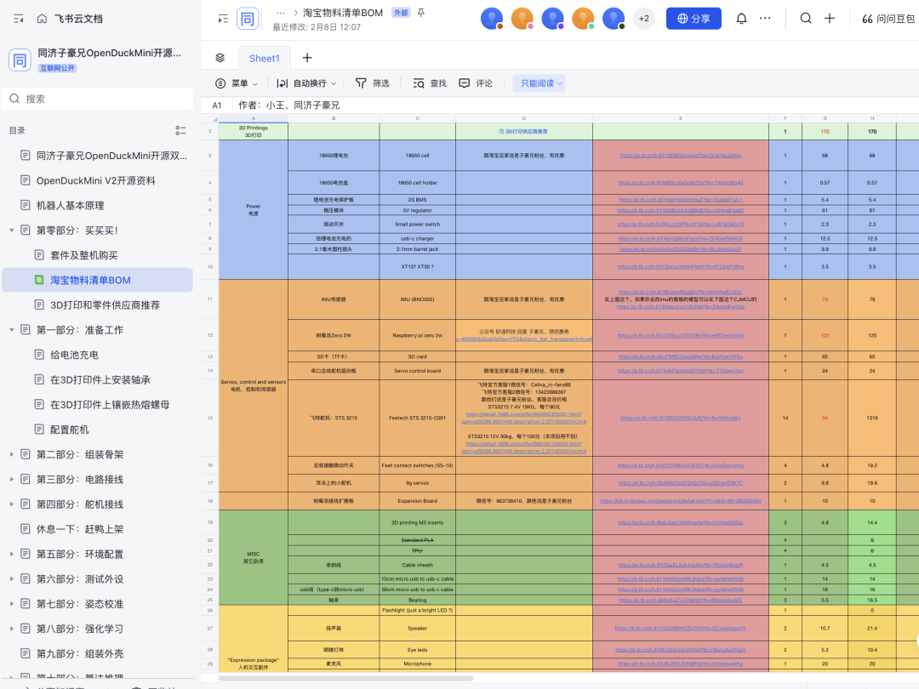919x689 pixels.
Task: Collapse the left sidebar panel
Action: coord(18,19)
